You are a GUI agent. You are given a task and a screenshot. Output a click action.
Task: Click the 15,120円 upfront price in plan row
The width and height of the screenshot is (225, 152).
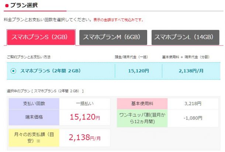click(x=138, y=71)
